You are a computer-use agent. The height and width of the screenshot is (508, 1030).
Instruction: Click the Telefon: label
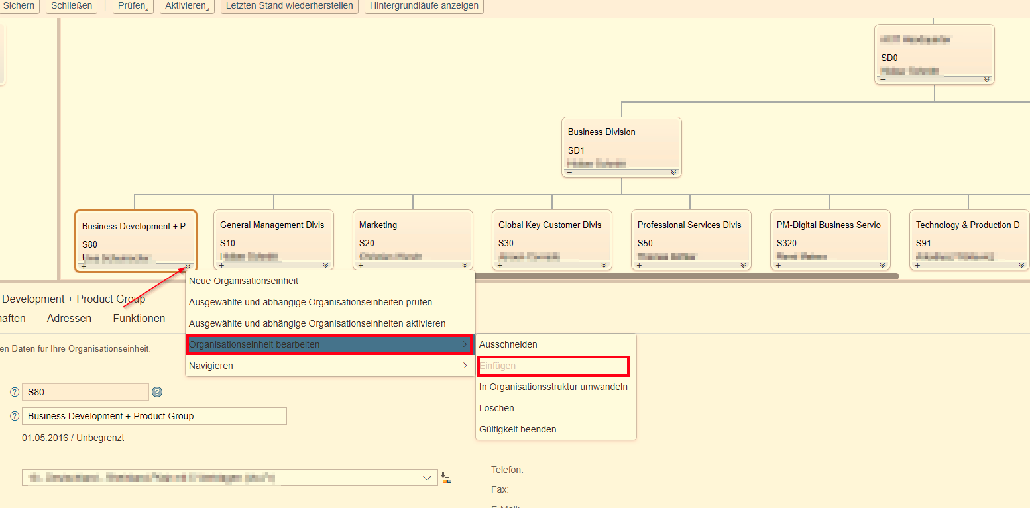tap(507, 470)
